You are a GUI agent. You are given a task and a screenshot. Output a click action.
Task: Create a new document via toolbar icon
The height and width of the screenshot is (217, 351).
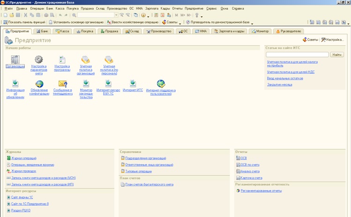pos(6,15)
